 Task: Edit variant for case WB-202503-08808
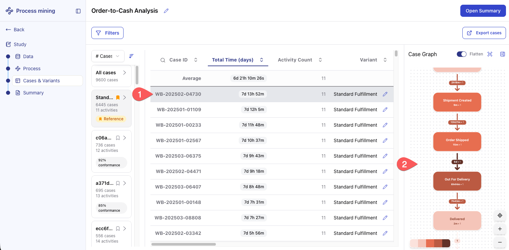tap(385, 218)
